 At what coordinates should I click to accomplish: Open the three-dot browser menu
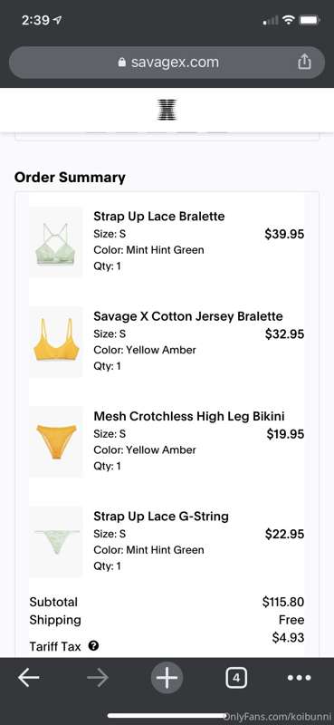[299, 678]
